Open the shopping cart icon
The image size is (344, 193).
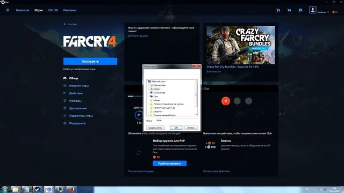(278, 10)
